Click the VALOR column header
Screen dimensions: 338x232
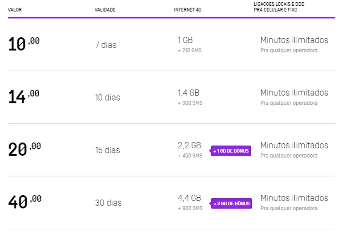(15, 10)
